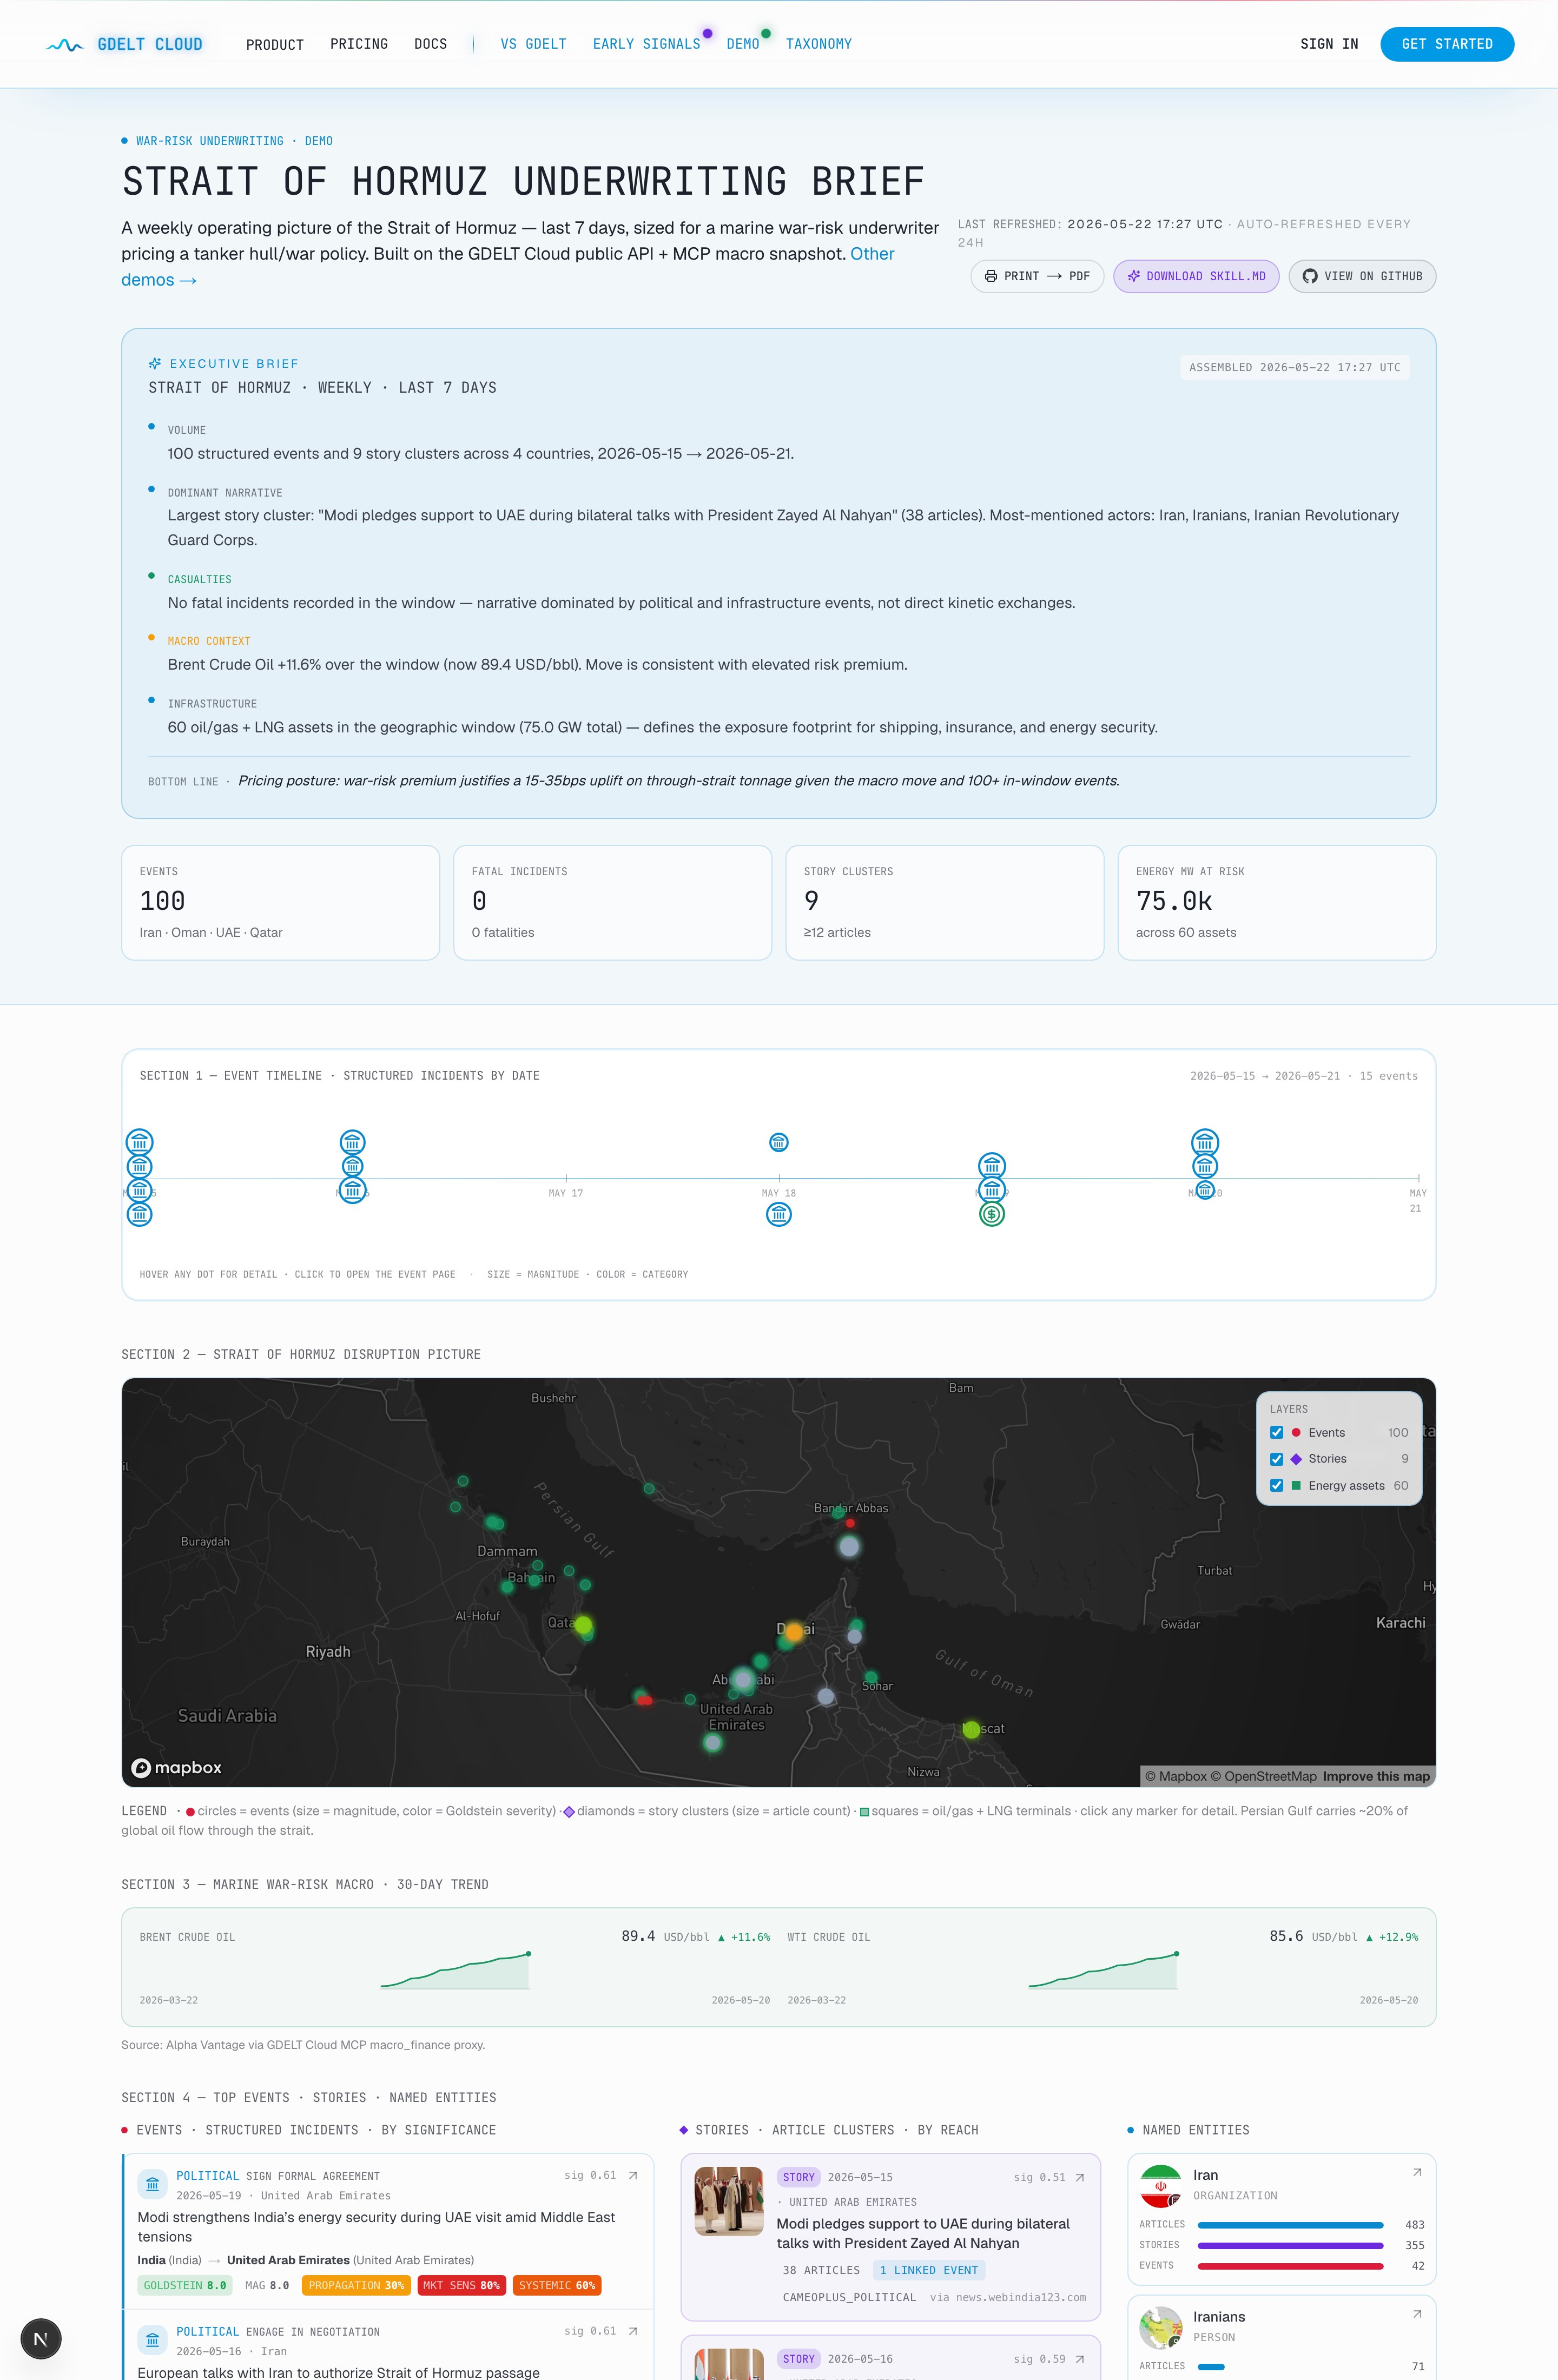Image resolution: width=1558 pixels, height=2380 pixels.
Task: Click the Iran flag avatar
Action: [x=1160, y=2186]
